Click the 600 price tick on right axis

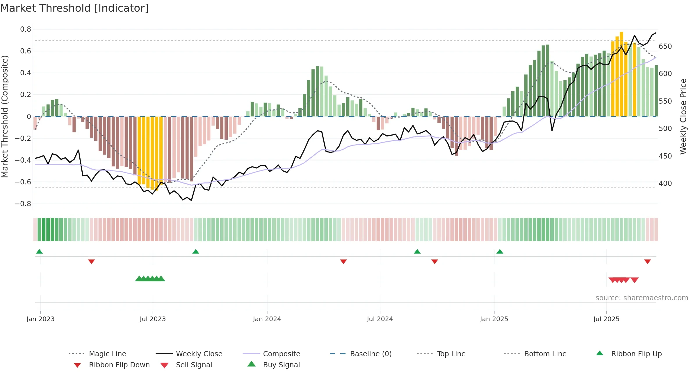pyautogui.click(x=665, y=74)
